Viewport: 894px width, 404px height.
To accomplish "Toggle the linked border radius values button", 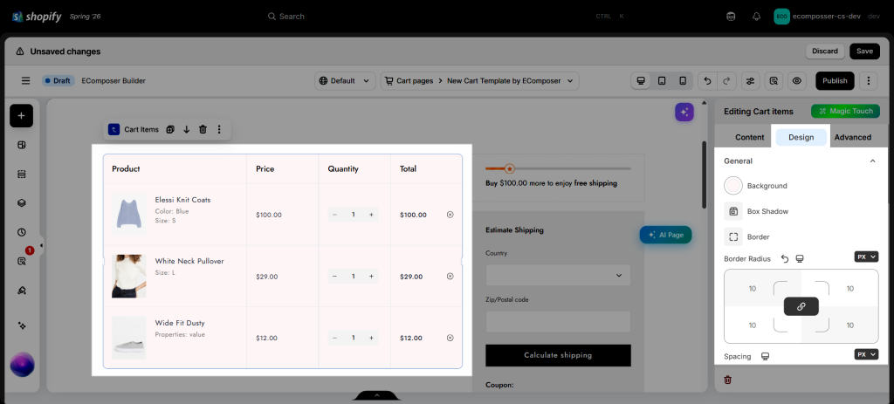I will (801, 306).
